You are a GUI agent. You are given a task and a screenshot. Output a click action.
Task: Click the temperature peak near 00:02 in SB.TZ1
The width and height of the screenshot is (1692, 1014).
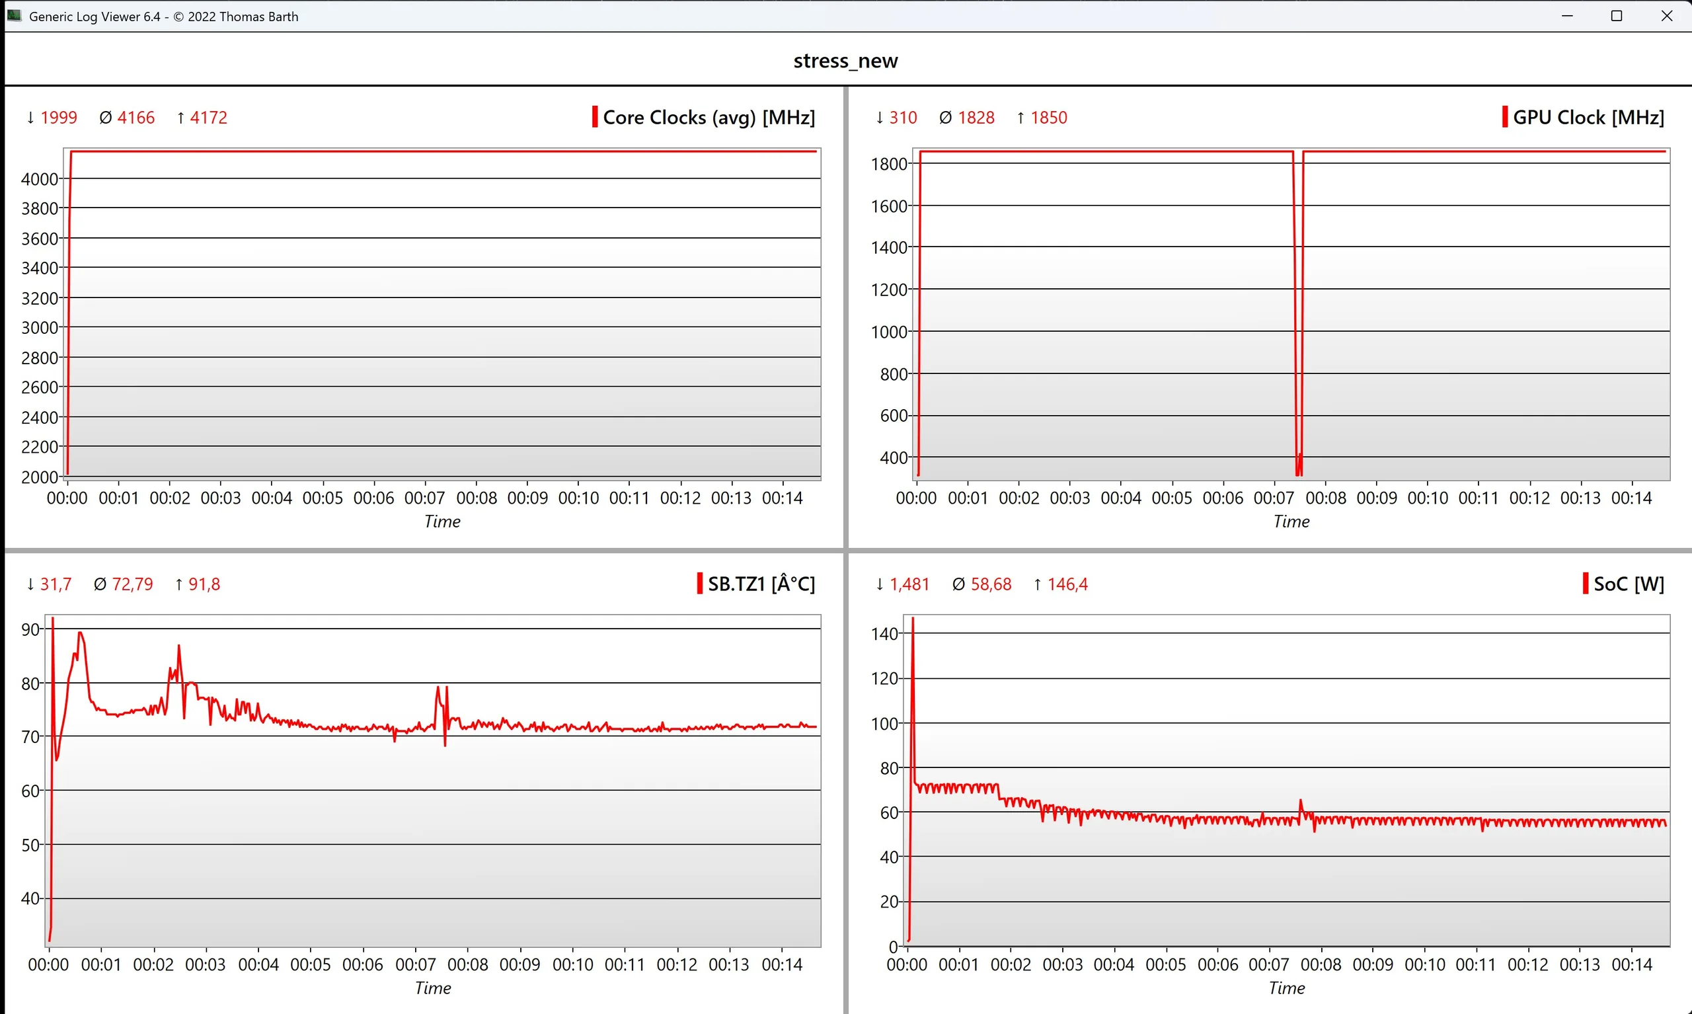pos(179,648)
